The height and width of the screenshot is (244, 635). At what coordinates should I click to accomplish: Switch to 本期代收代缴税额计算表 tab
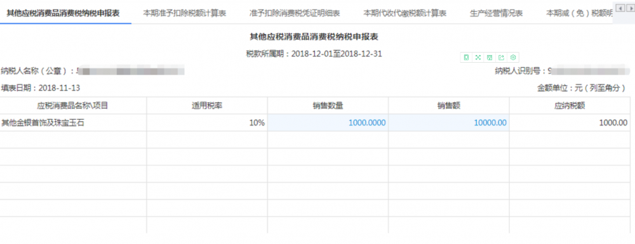click(405, 13)
